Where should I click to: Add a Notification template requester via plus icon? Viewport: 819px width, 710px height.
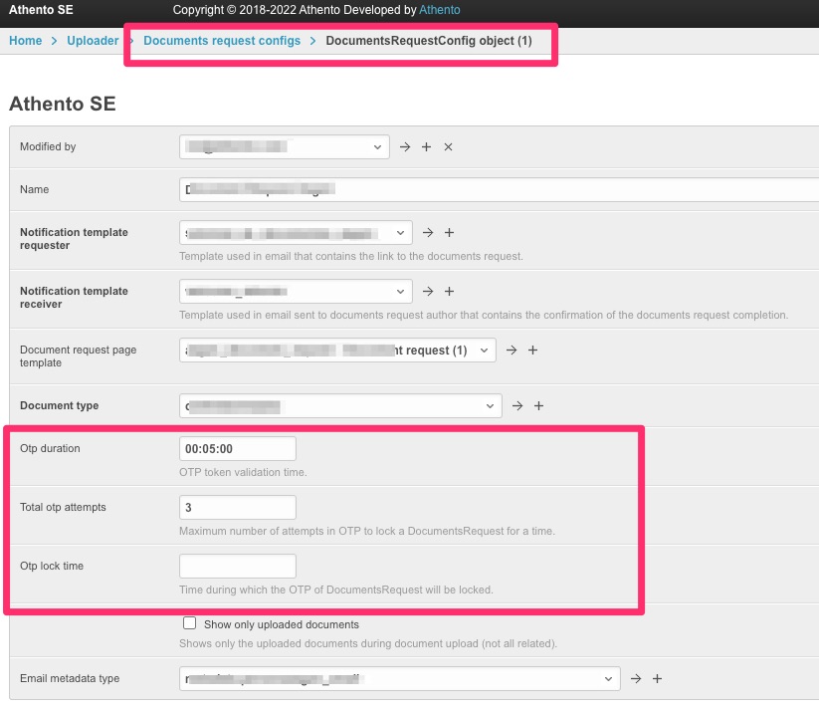(x=449, y=232)
